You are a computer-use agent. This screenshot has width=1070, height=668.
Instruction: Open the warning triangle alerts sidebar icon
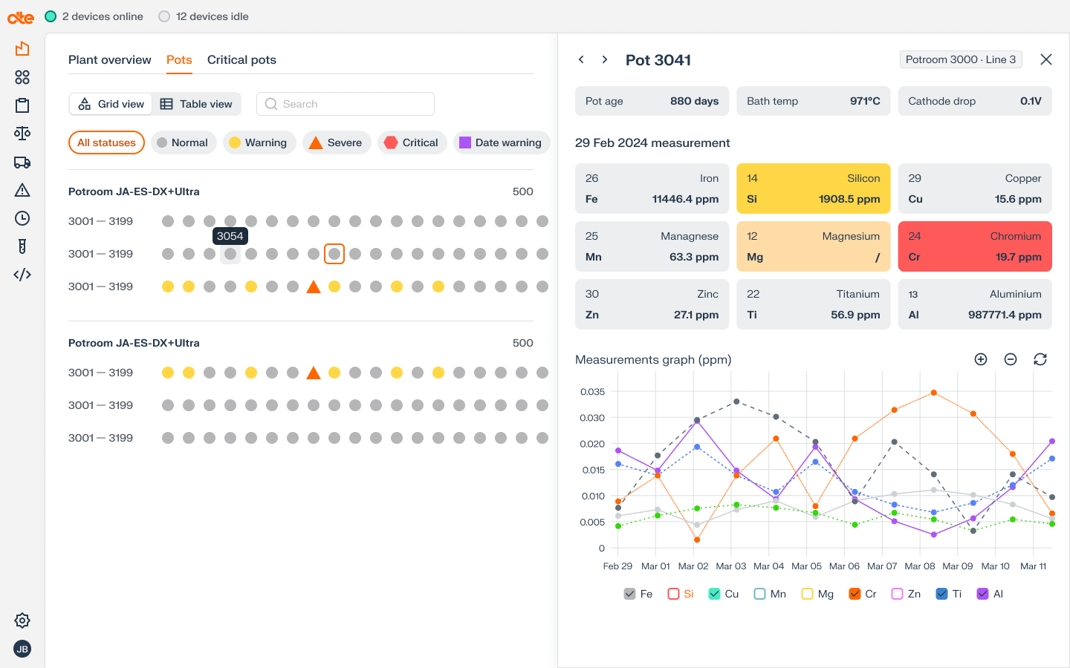[22, 190]
